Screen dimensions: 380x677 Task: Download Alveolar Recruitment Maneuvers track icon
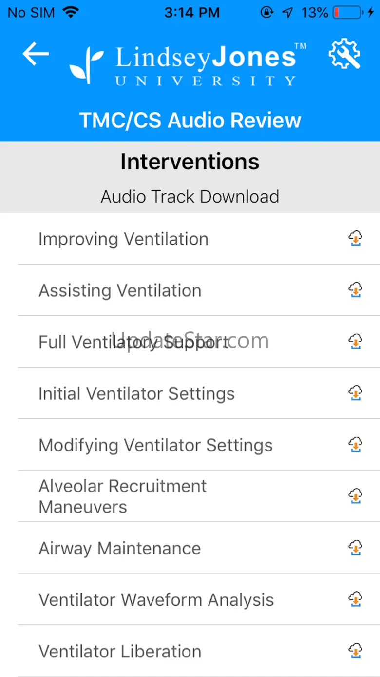pyautogui.click(x=356, y=496)
